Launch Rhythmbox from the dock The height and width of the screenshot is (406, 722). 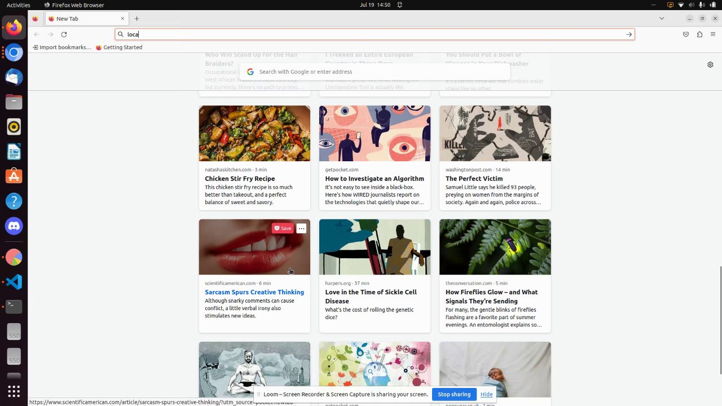(14, 127)
